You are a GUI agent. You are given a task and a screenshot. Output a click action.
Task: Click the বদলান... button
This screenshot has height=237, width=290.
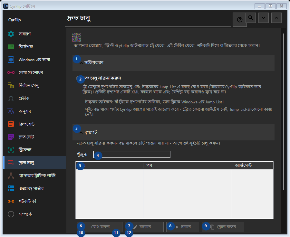click(144, 227)
